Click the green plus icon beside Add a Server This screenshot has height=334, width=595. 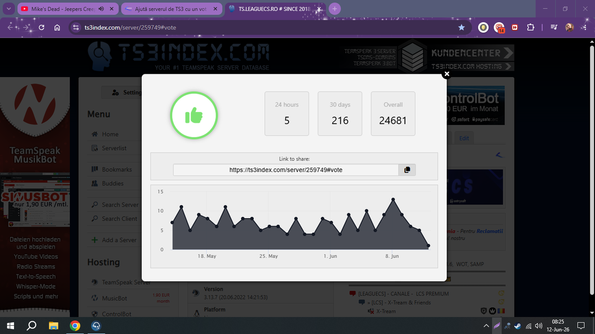click(x=94, y=240)
